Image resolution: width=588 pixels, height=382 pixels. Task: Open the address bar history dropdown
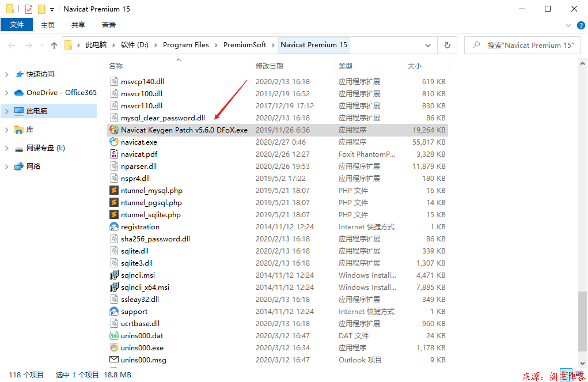point(428,46)
